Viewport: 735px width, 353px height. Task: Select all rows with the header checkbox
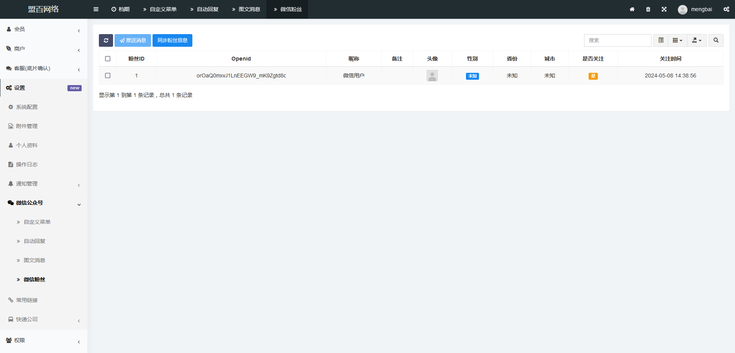pos(108,59)
